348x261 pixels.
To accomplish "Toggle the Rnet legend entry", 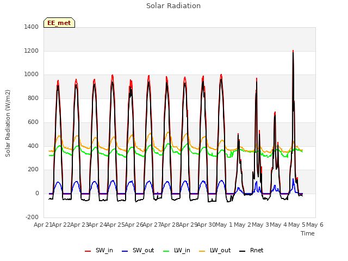I will [x=251, y=250].
